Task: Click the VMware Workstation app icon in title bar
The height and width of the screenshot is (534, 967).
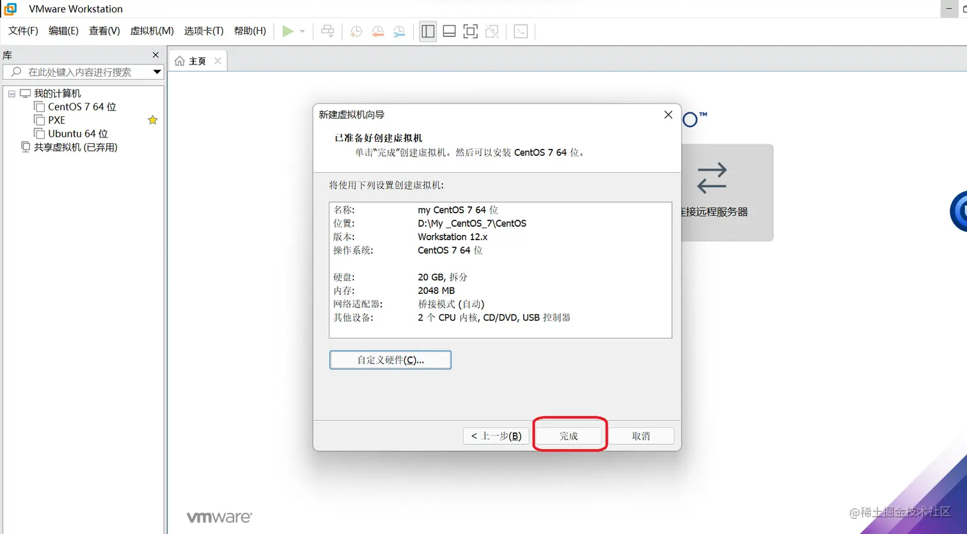Action: [10, 9]
